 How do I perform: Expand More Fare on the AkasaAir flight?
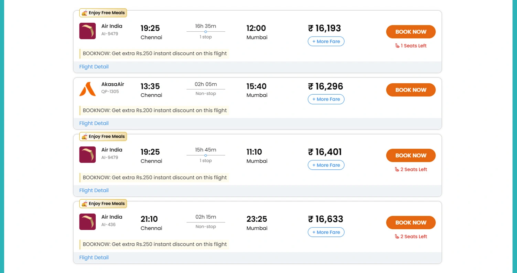tap(326, 99)
